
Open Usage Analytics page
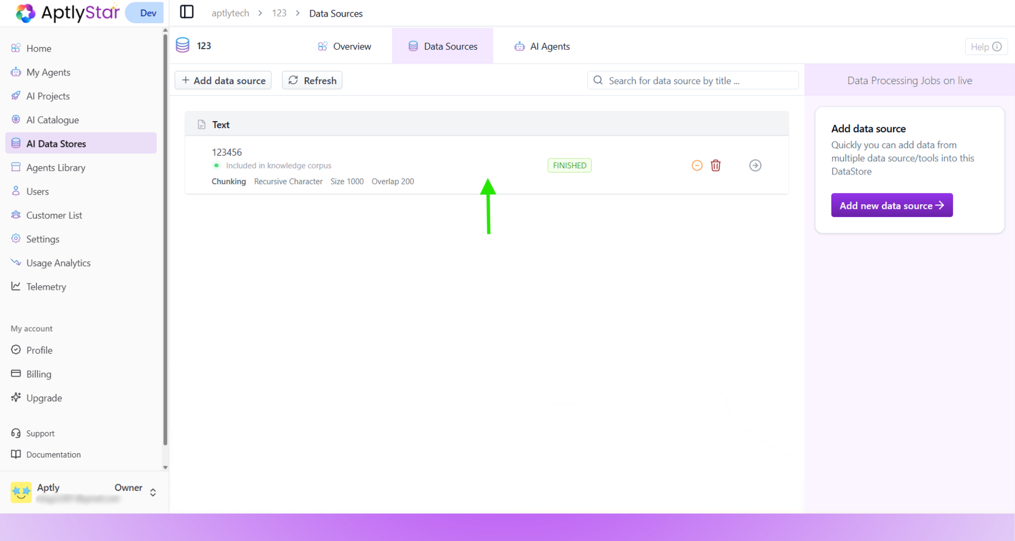tap(81, 263)
